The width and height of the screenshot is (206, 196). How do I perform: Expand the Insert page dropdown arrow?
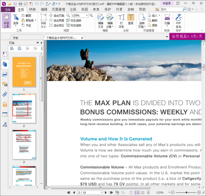[159, 15]
